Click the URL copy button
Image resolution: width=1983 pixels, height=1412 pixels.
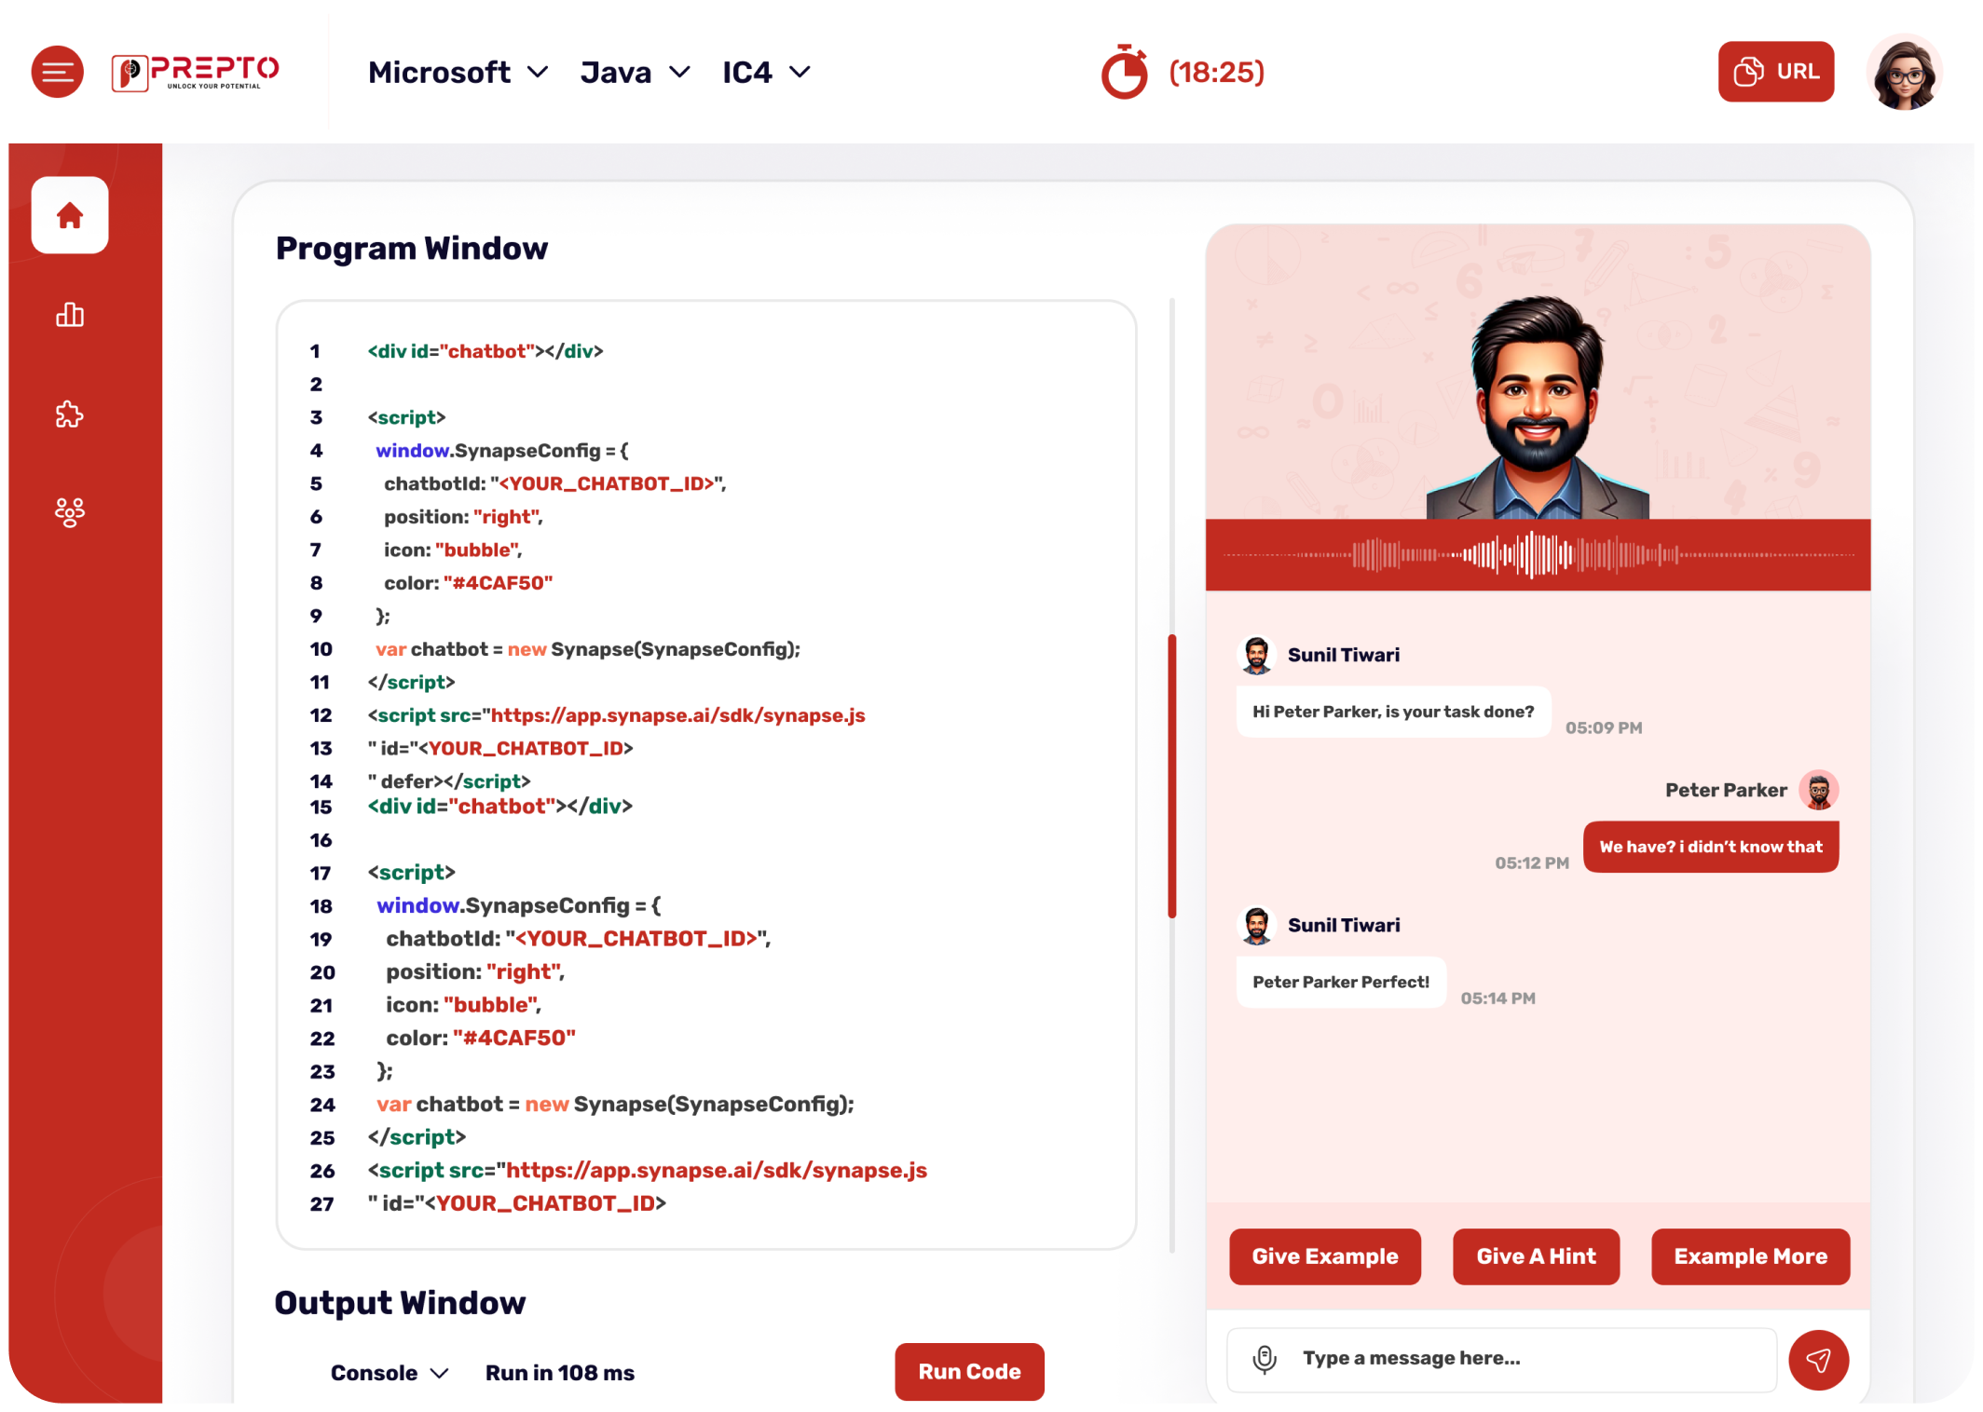click(1775, 72)
